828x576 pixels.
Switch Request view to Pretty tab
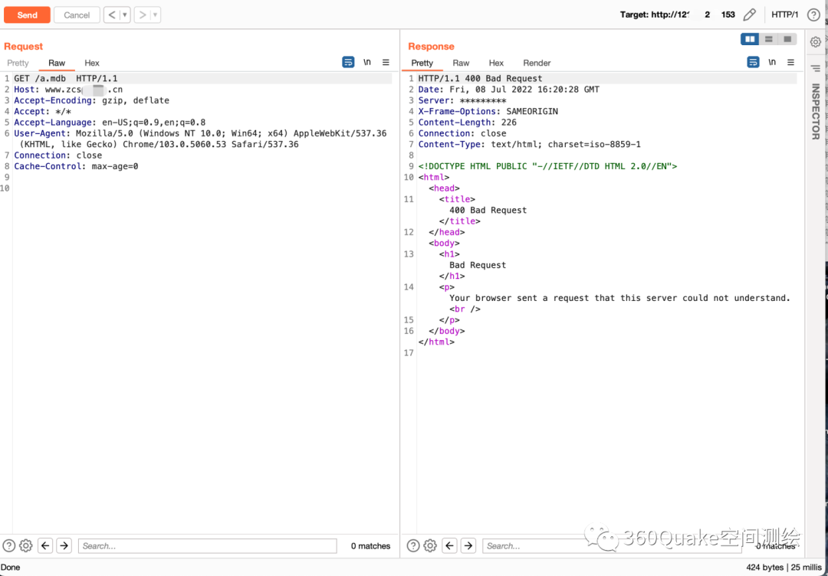coord(18,63)
